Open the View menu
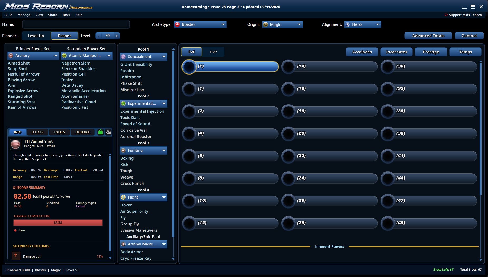The height and width of the screenshot is (277, 488). click(39, 15)
